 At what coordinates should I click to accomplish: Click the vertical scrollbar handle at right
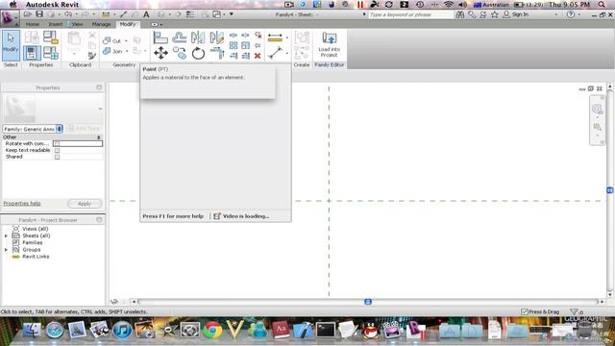(610, 190)
